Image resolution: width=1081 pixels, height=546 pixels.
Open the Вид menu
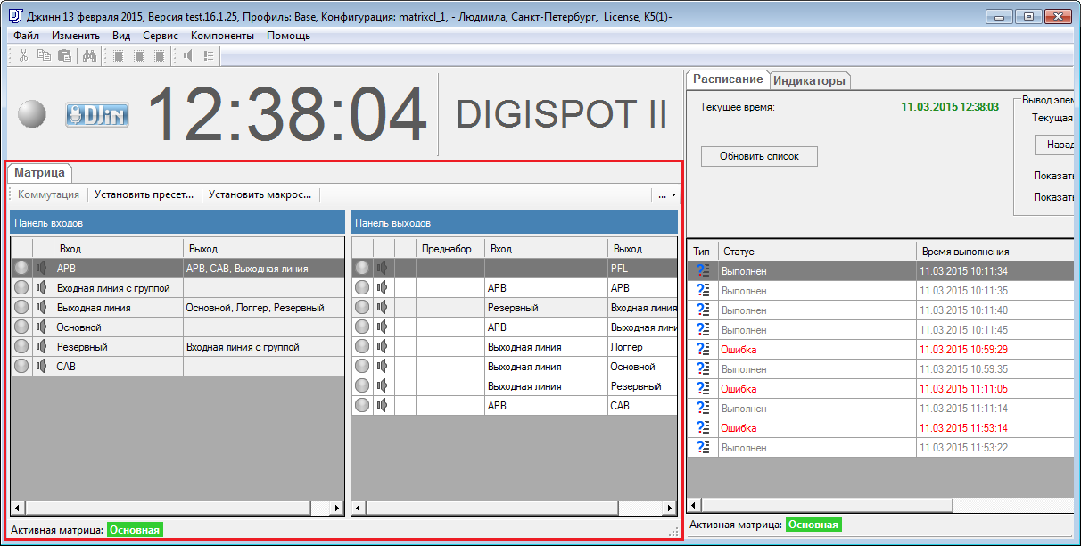(x=122, y=36)
